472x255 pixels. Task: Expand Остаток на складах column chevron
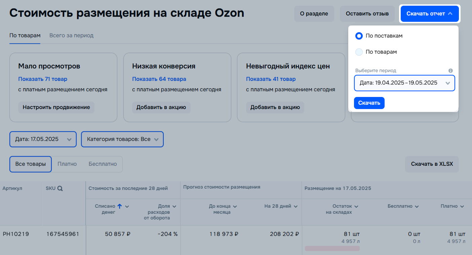[x=356, y=207]
